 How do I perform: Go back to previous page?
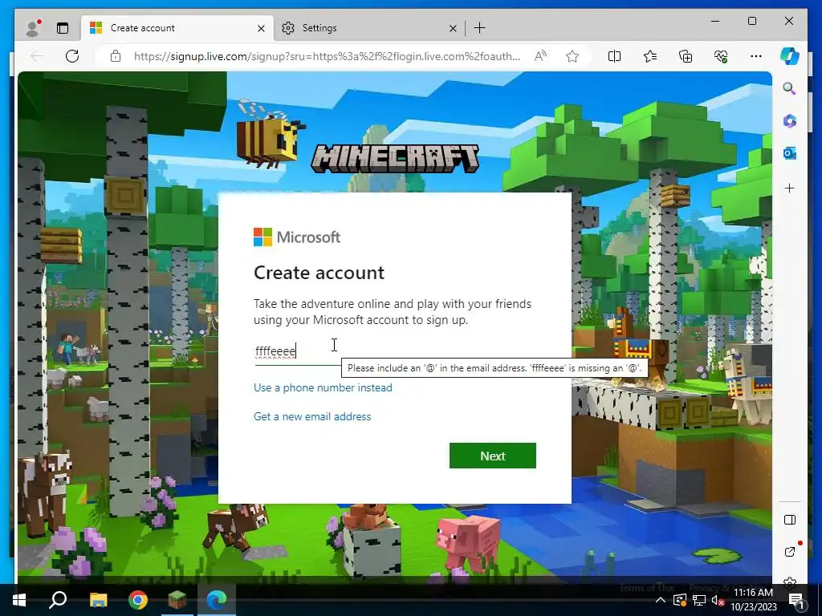37,56
